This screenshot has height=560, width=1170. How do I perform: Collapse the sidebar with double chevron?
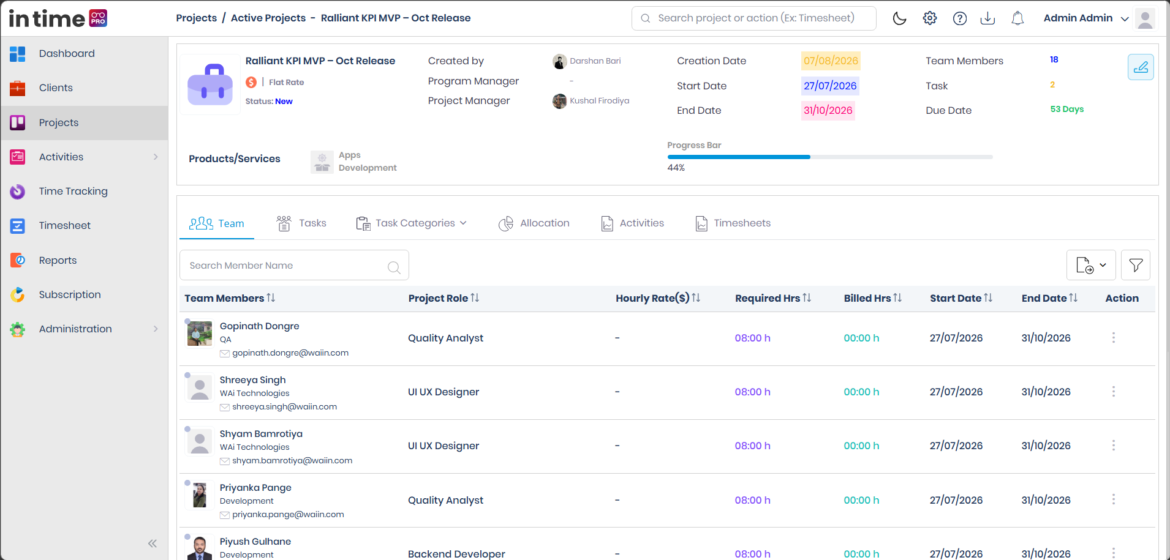[153, 543]
